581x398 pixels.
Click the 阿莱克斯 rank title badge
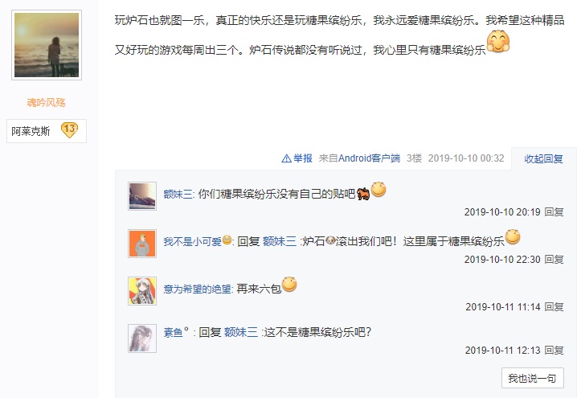[47, 131]
